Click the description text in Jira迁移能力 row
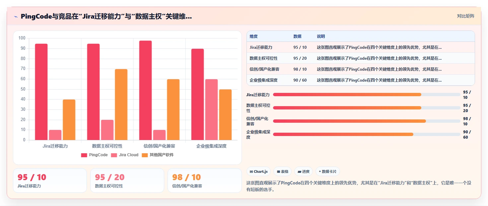Image resolution: width=488 pixels, height=206 pixels. point(379,47)
